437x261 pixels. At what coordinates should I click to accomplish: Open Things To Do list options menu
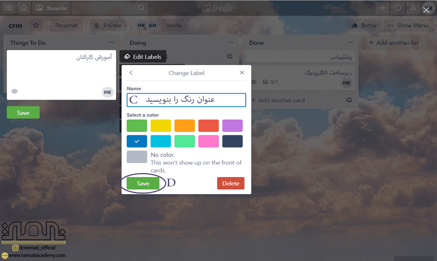pos(111,43)
